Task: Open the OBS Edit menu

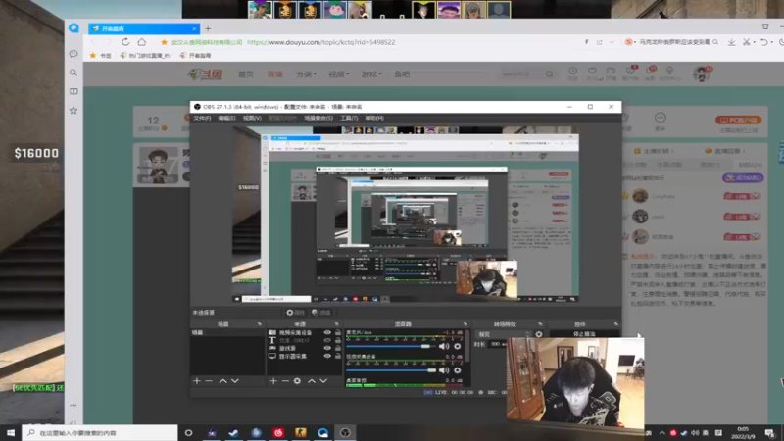Action: pos(226,118)
